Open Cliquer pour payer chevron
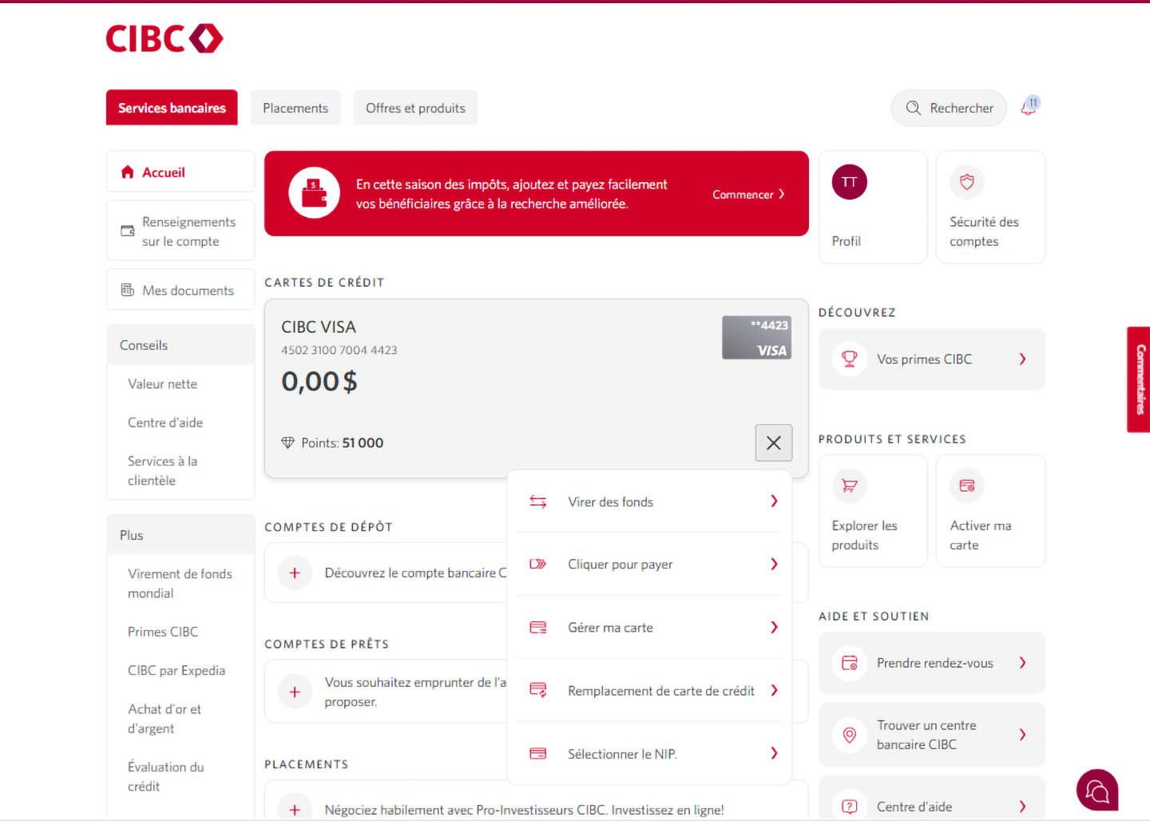 pyautogui.click(x=774, y=564)
